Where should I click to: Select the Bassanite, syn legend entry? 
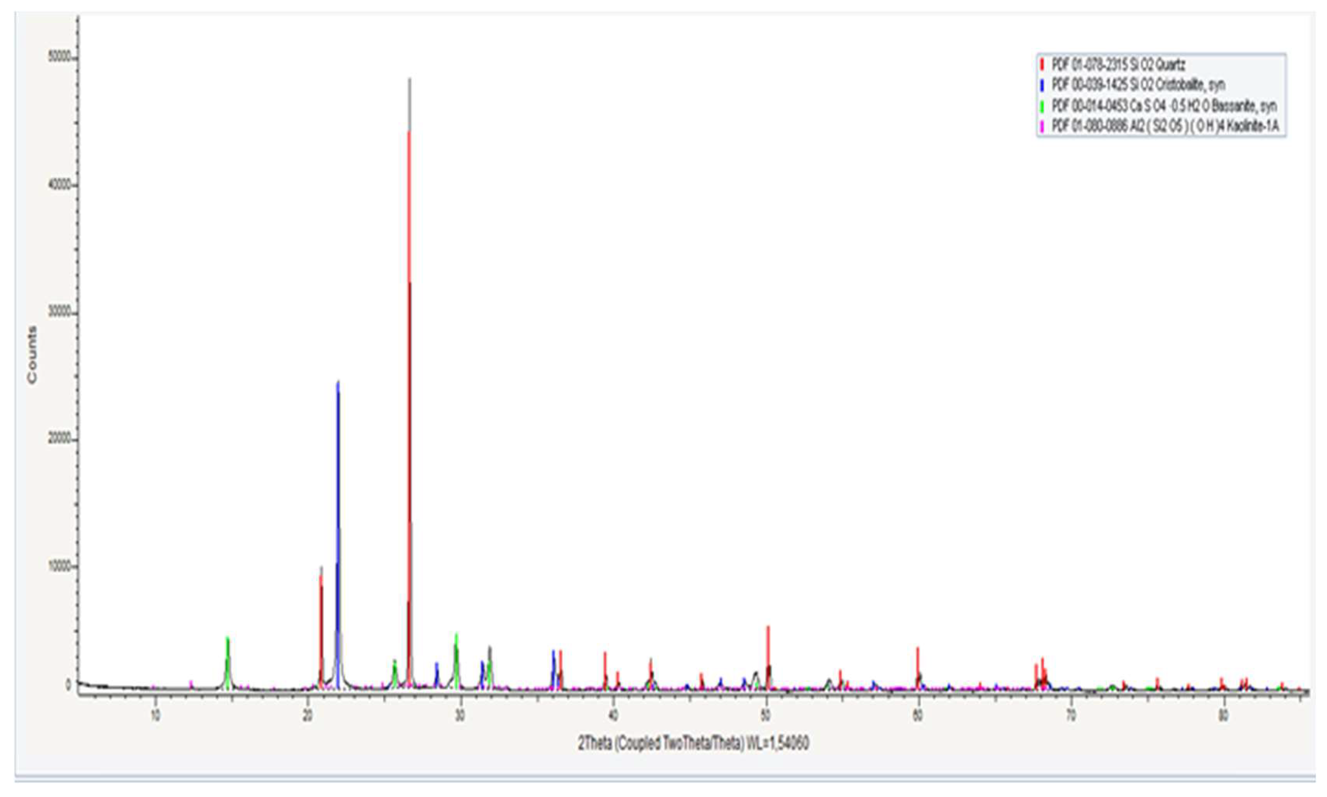(x=1164, y=106)
